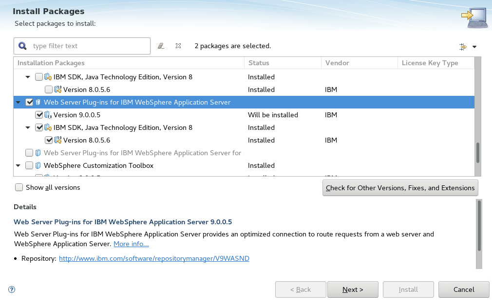Open the help question mark icon
The image size is (492, 306).
[12, 289]
